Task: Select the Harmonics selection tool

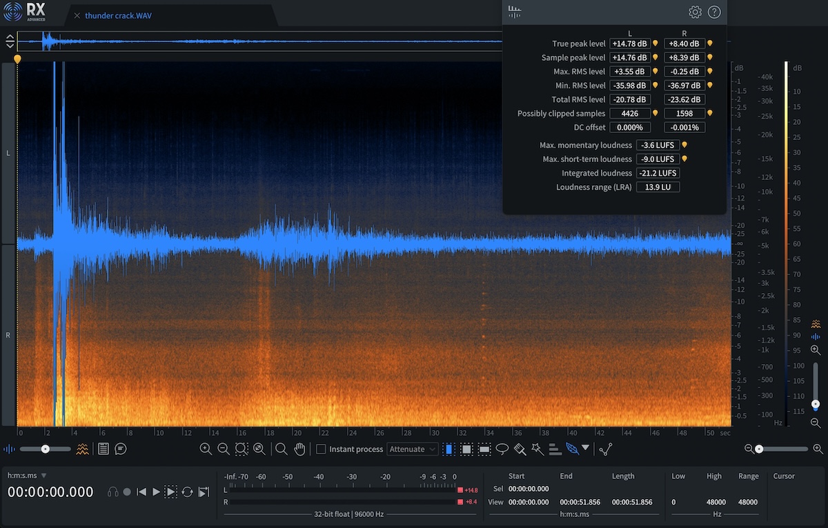Action: pos(555,449)
